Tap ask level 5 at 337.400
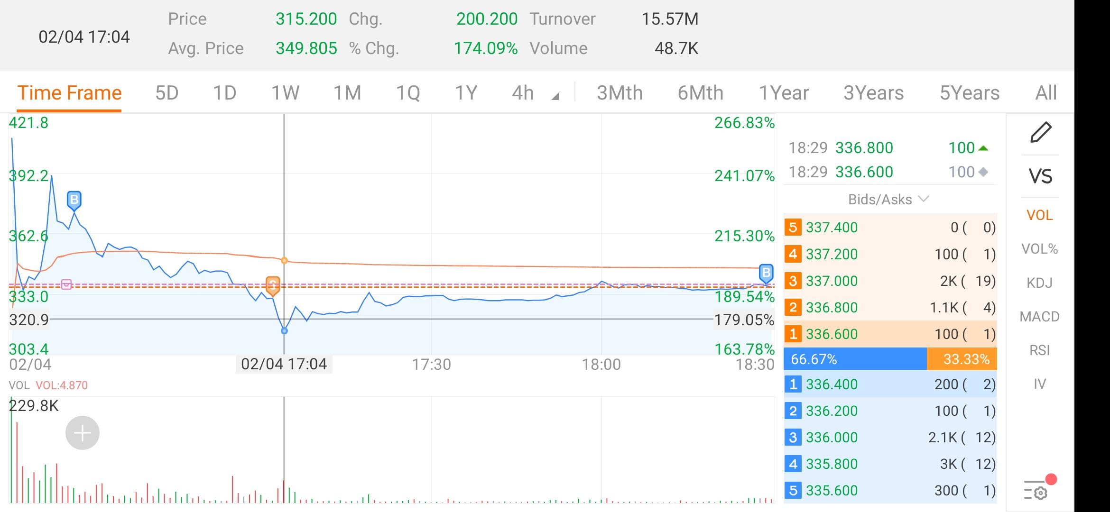This screenshot has height=512, width=1110. click(x=890, y=228)
